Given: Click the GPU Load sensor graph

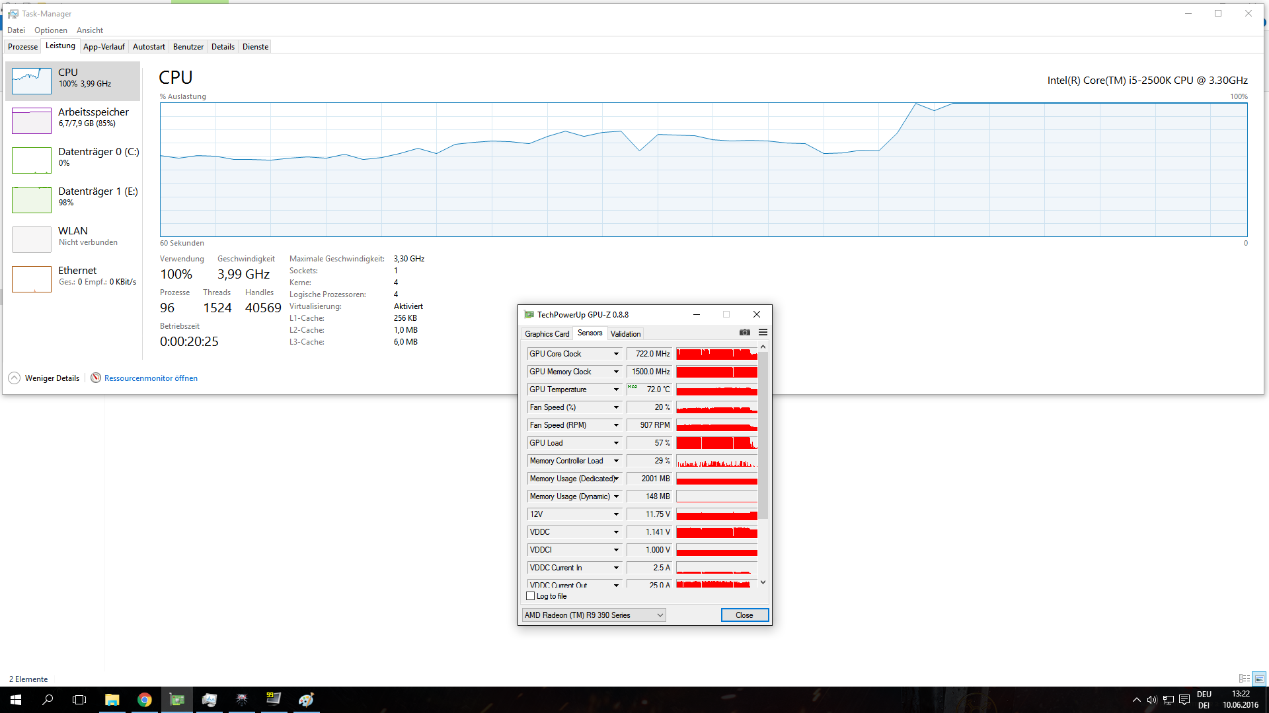Looking at the screenshot, I should (716, 443).
